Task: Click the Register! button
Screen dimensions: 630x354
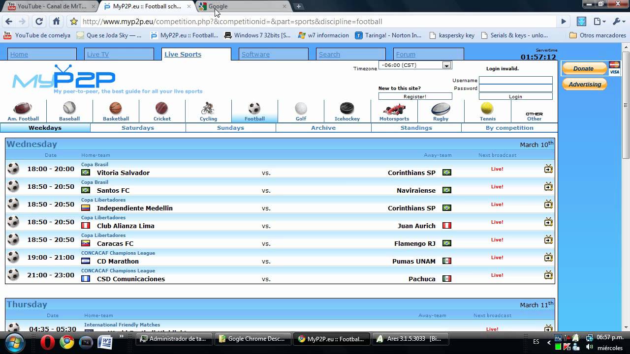Action: 415,96
